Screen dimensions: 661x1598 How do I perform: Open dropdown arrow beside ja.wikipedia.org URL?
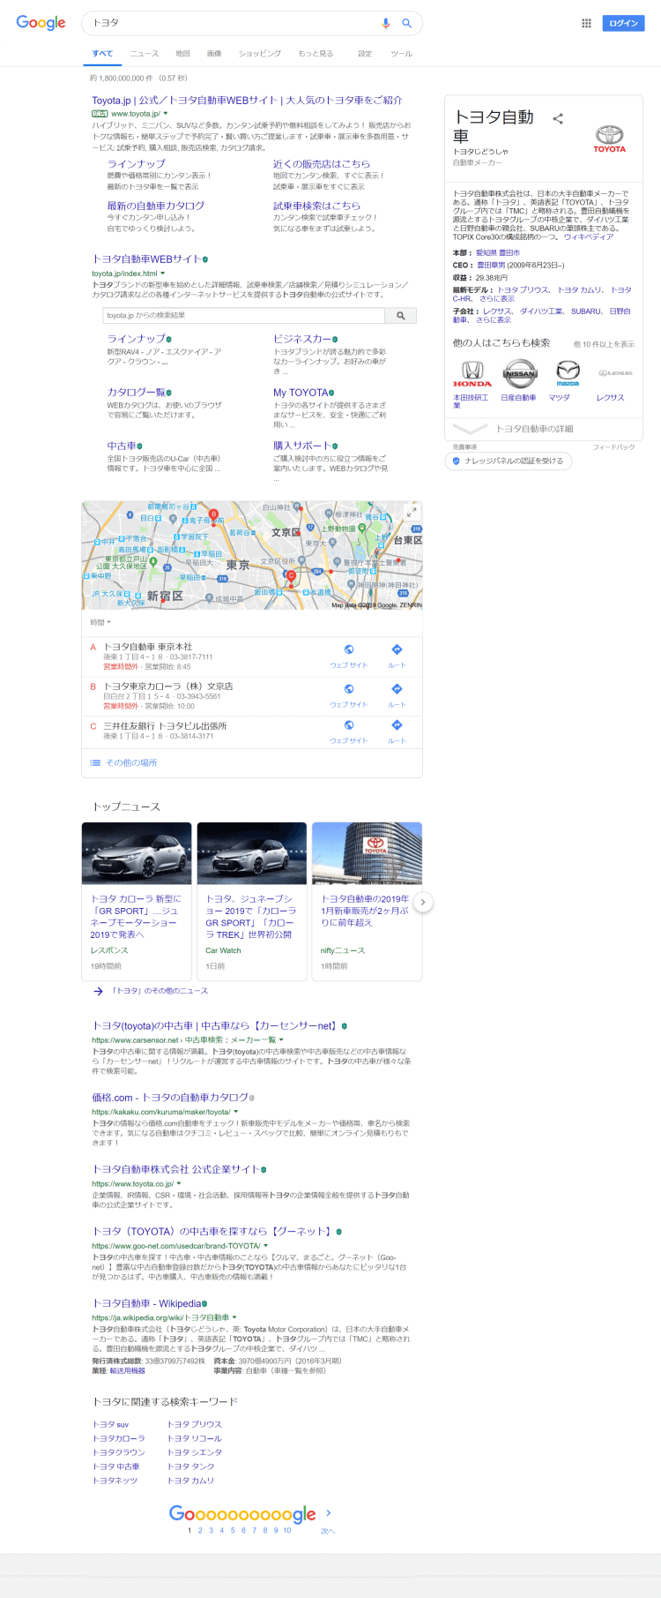pyautogui.click(x=234, y=1317)
